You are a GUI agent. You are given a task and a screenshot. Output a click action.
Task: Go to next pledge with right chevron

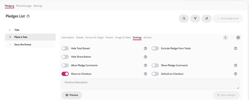click(232, 38)
